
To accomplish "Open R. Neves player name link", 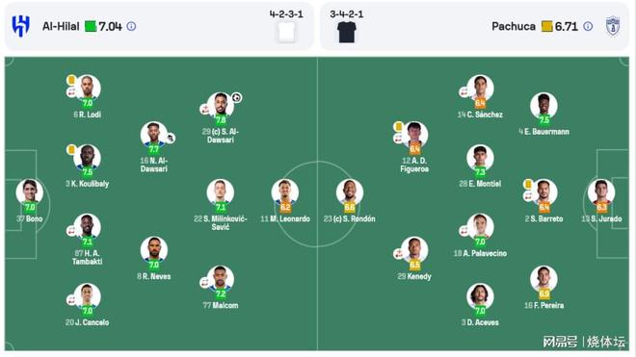I will (154, 276).
